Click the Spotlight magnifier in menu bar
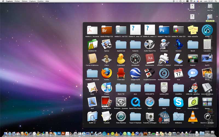 (216, 1)
